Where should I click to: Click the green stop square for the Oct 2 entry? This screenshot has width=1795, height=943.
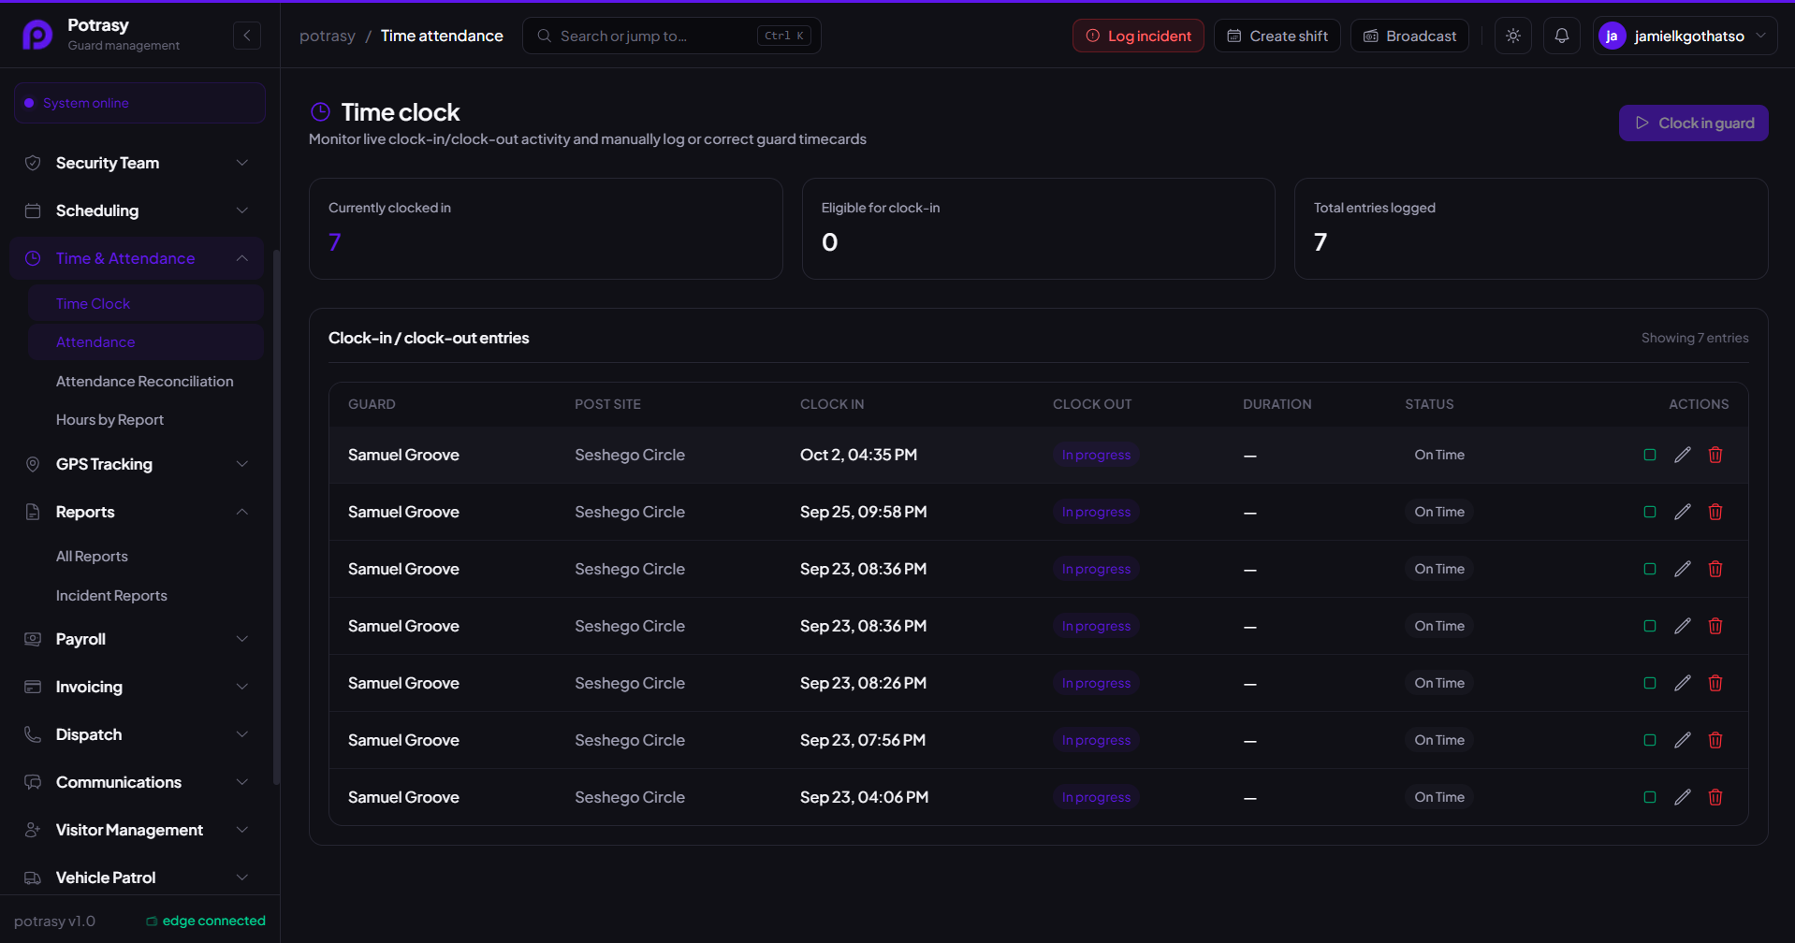click(1649, 455)
